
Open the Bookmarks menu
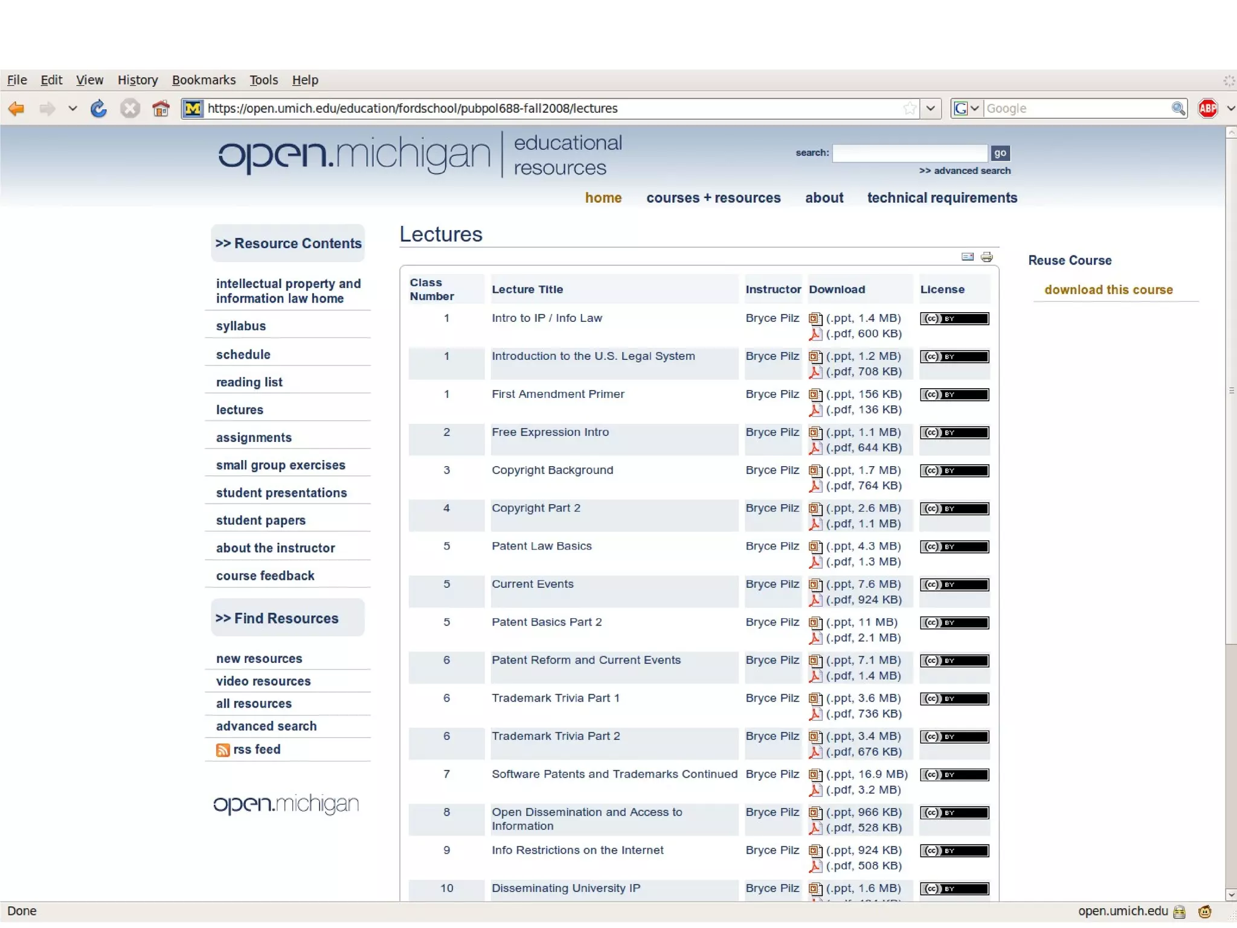pyautogui.click(x=204, y=80)
